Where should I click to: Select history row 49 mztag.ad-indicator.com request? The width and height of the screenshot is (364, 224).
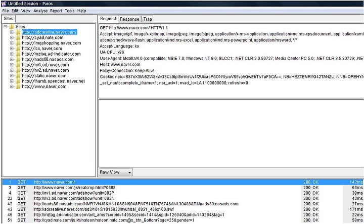pyautogui.click(x=183, y=215)
